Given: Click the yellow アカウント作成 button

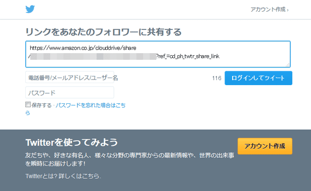Looking at the screenshot, I should [265, 146].
